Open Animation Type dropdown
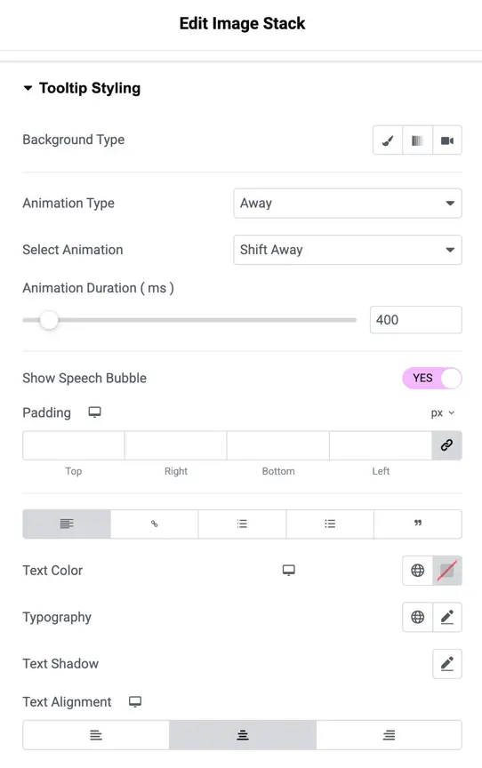The image size is (482, 768). pyautogui.click(x=348, y=204)
